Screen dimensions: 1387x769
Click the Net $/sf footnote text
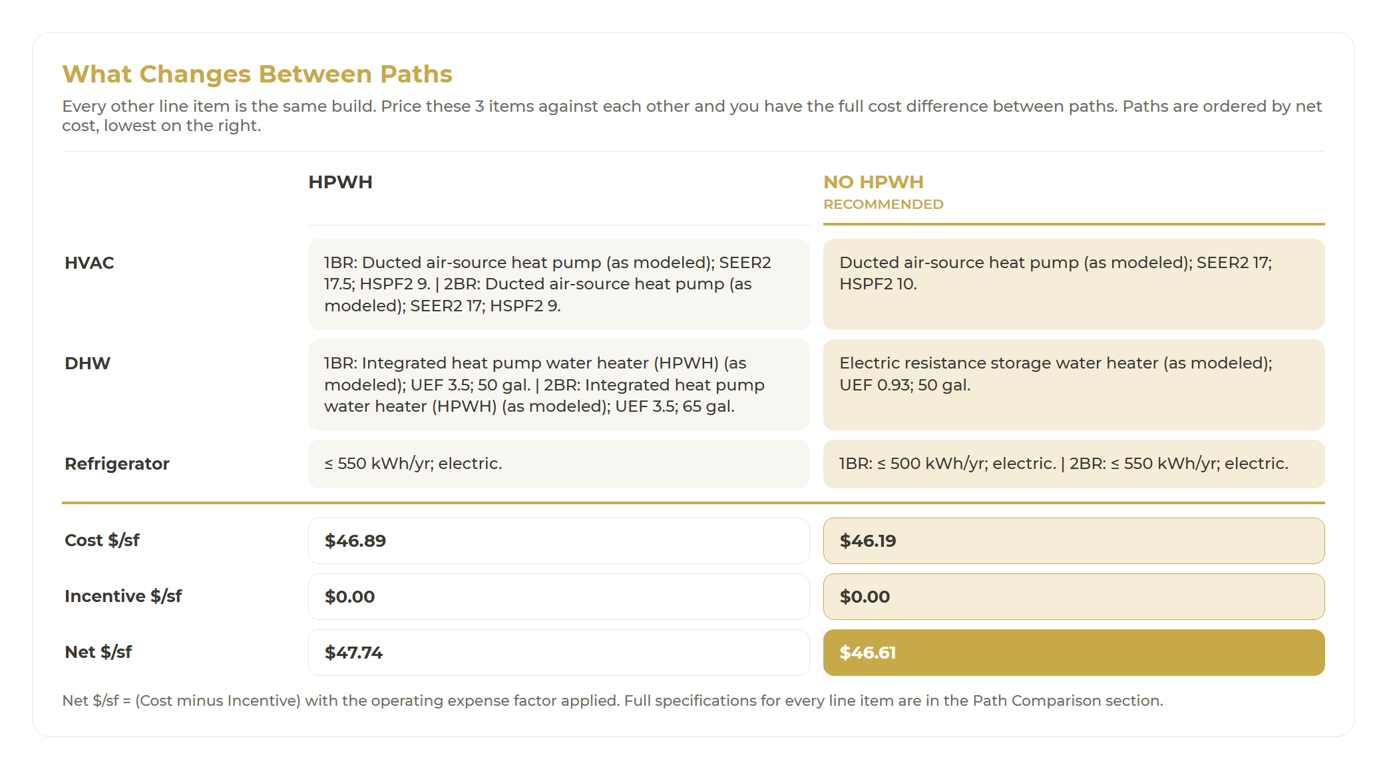612,700
